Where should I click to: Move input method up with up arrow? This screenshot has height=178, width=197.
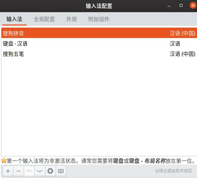pyautogui.click(x=29, y=171)
